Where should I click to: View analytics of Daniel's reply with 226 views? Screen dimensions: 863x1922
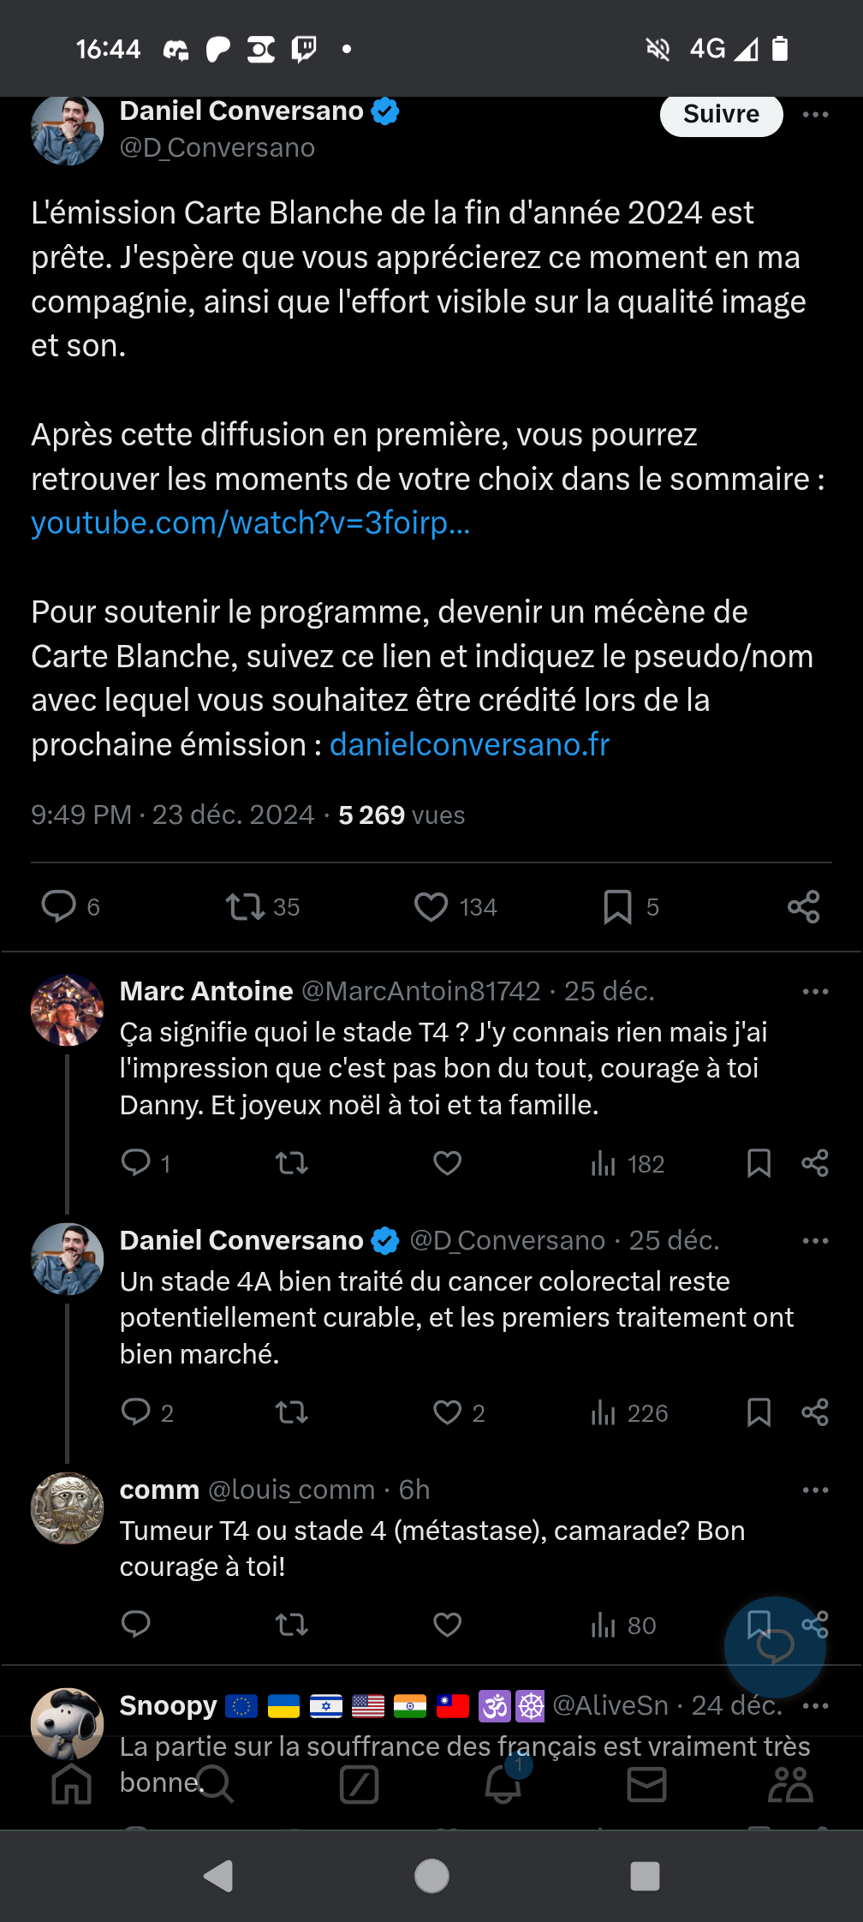click(629, 1413)
